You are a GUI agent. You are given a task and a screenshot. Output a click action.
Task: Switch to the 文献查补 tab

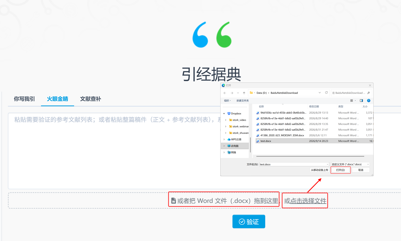90,99
